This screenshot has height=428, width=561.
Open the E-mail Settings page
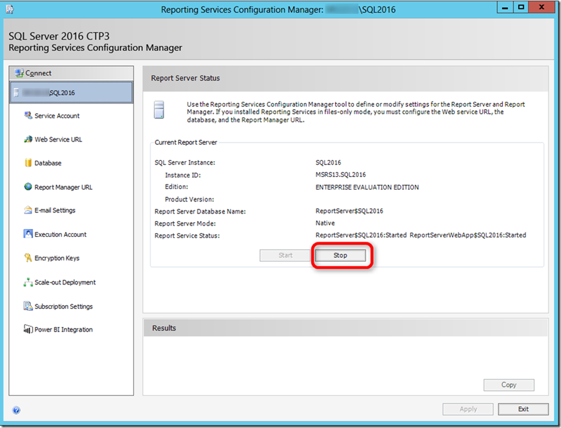pos(55,210)
